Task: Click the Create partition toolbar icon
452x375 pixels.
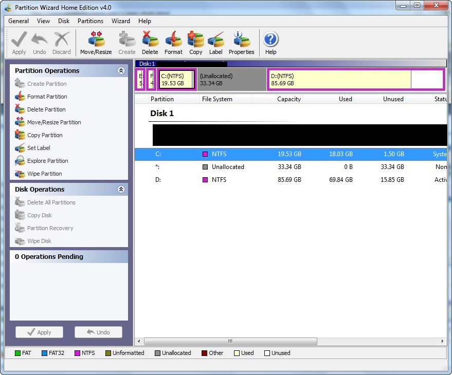Action: (127, 40)
